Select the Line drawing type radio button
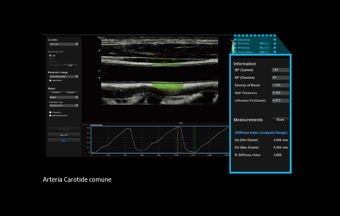Screen dimensions: 340x216 tap(50, 56)
